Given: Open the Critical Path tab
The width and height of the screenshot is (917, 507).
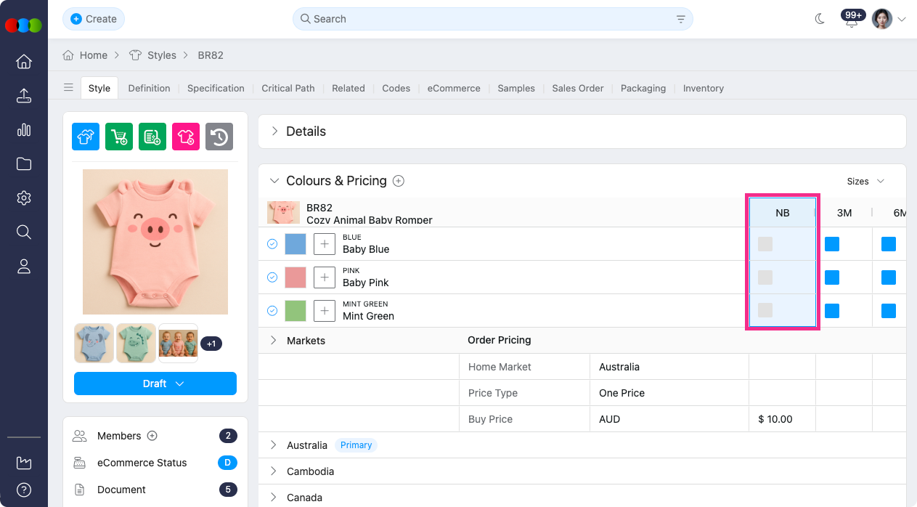Looking at the screenshot, I should pos(288,88).
